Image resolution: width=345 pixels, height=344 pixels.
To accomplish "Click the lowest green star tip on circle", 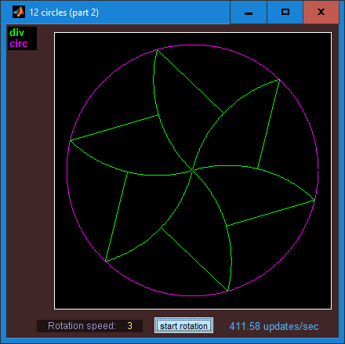I will [x=227, y=291].
